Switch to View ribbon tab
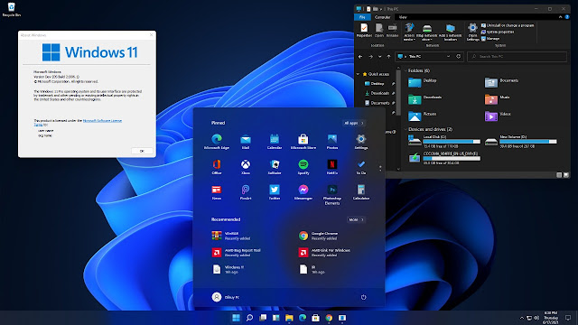Screen dimensions: 578x325 [x=403, y=17]
